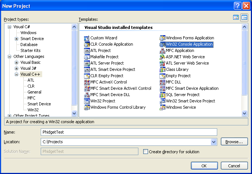Select General under Visual C++

pyautogui.click(x=34, y=92)
